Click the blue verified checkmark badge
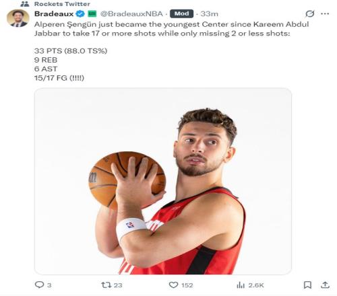 pyautogui.click(x=80, y=14)
